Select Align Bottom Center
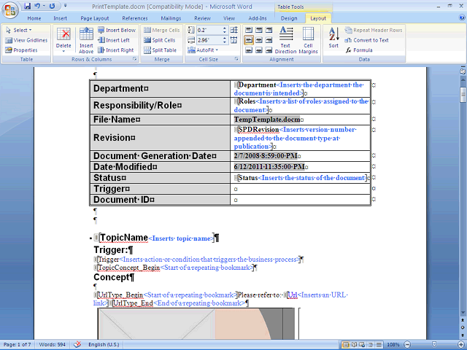 [259, 50]
